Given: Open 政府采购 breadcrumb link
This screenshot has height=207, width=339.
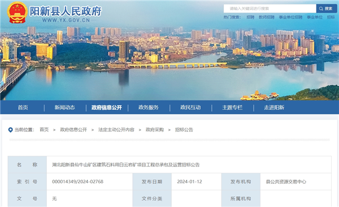Looking at the screenshot, I should (x=155, y=130).
